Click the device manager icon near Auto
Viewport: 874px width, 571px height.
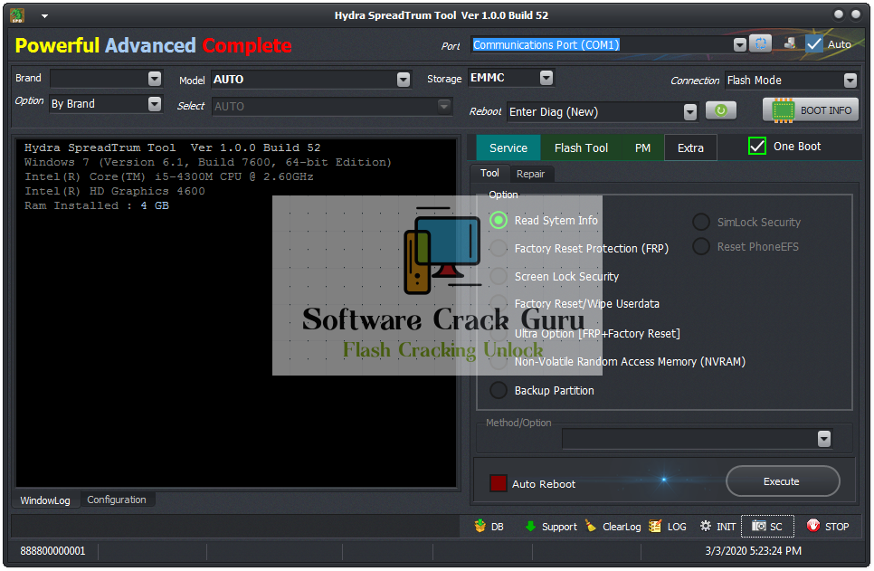click(789, 43)
